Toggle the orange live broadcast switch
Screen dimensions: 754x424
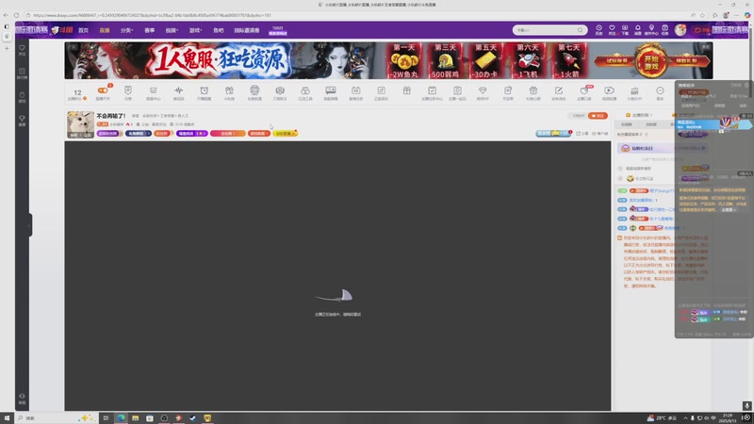103,90
